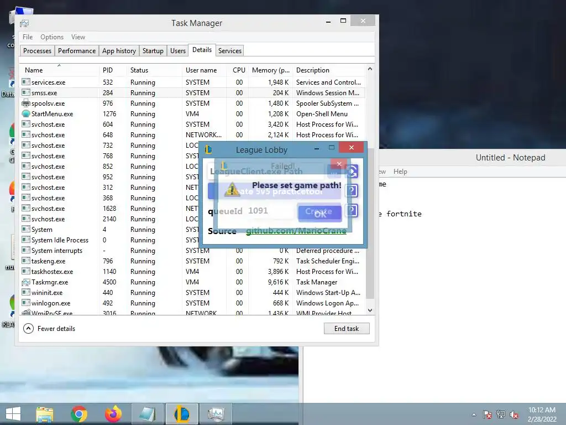Screen dimensions: 566x425
Task: Click the details list scroll up arrow
Action: (x=370, y=69)
